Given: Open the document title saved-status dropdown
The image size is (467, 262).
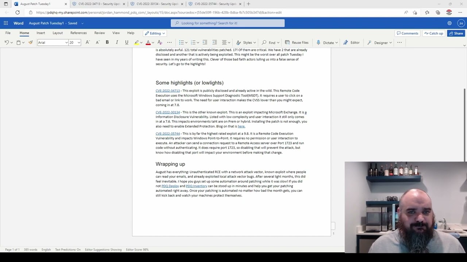Looking at the screenshot, I should tap(82, 23).
